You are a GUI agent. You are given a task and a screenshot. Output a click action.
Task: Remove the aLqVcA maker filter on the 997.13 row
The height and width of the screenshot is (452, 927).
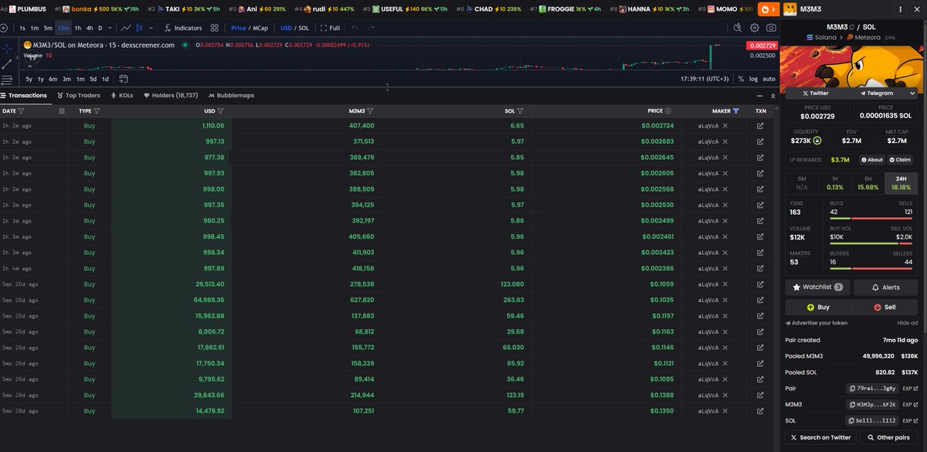point(725,141)
